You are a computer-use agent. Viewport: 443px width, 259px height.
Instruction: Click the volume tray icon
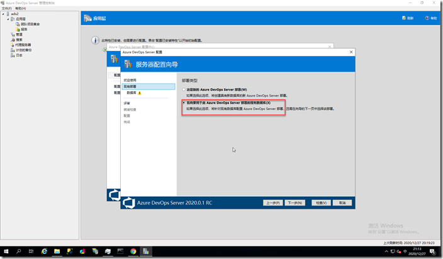click(x=399, y=251)
